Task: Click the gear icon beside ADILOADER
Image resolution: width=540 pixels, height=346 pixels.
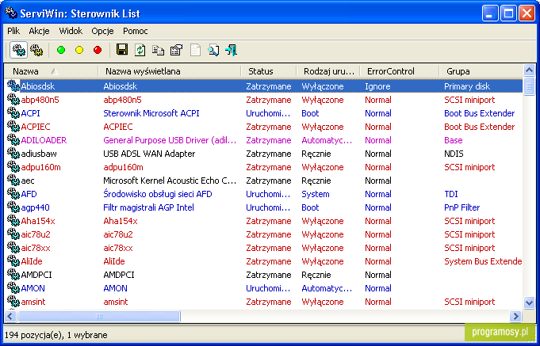Action: pos(13,140)
